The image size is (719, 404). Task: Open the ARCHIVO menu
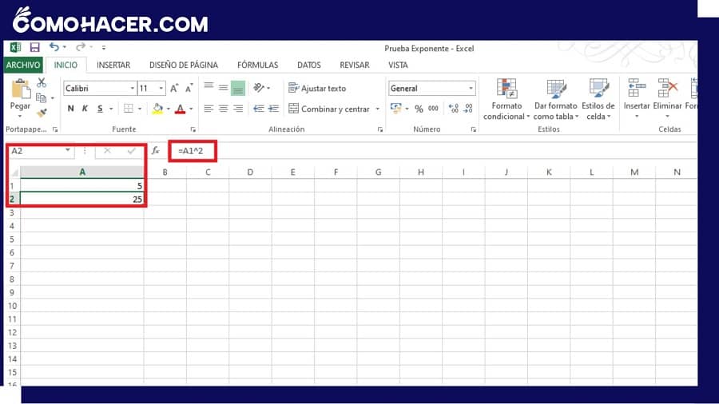click(x=24, y=65)
